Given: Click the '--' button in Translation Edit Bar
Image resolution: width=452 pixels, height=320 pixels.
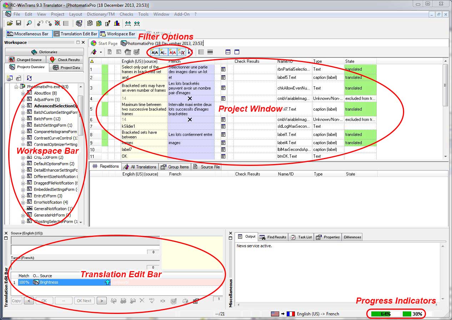Looking at the screenshot, I should click(x=64, y=301).
